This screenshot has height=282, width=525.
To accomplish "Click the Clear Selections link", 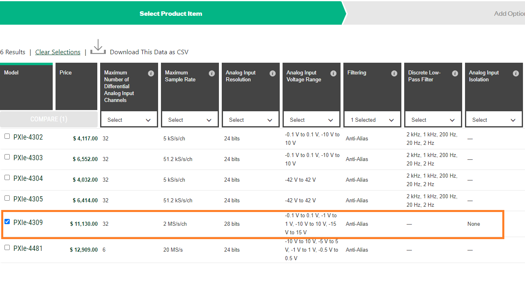I will point(58,52).
